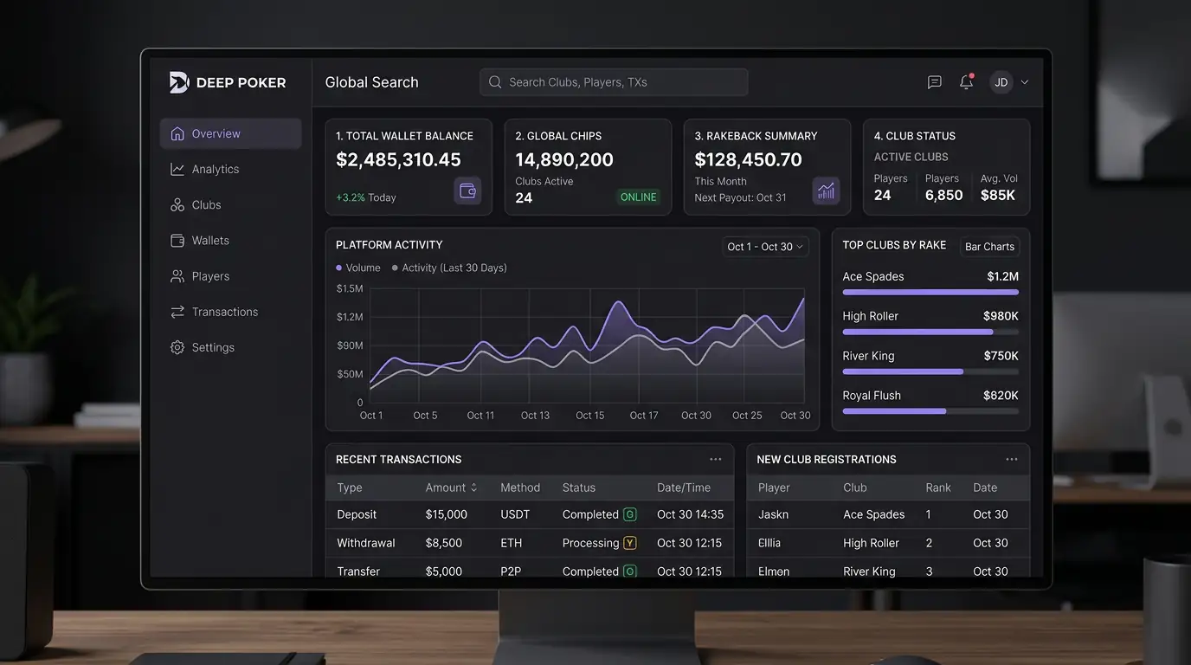This screenshot has width=1191, height=665.
Task: Click the copy wallet icon in Total Wallet Balance
Action: [467, 190]
